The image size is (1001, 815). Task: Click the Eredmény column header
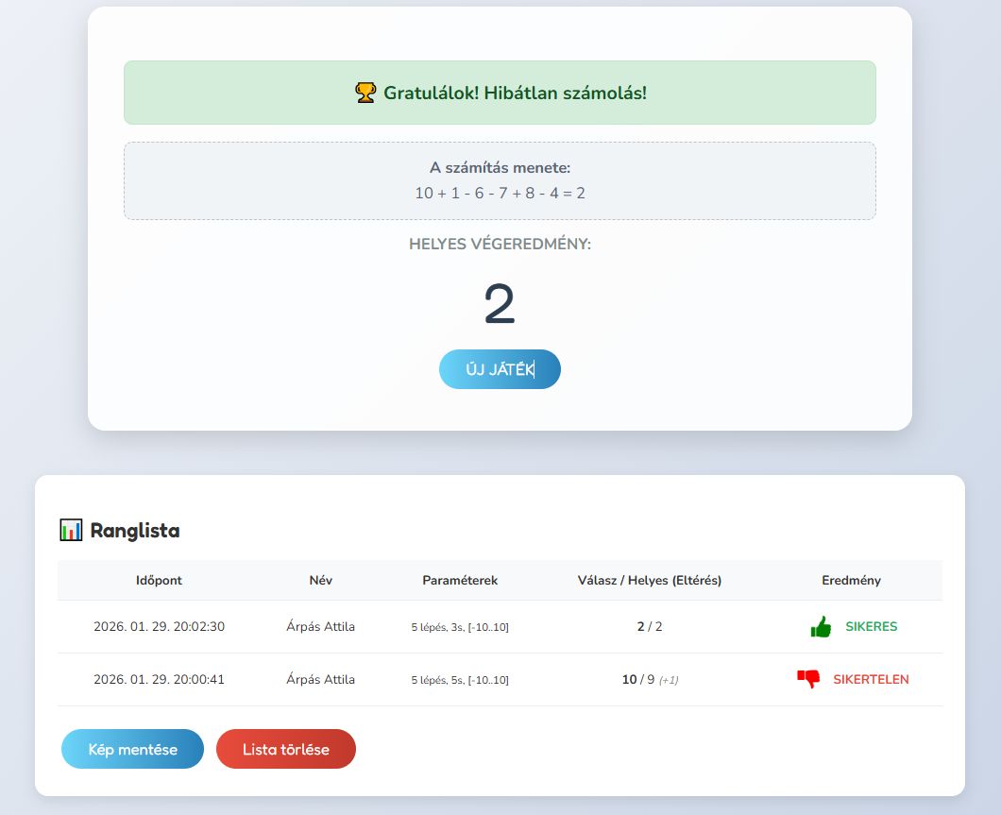(851, 580)
